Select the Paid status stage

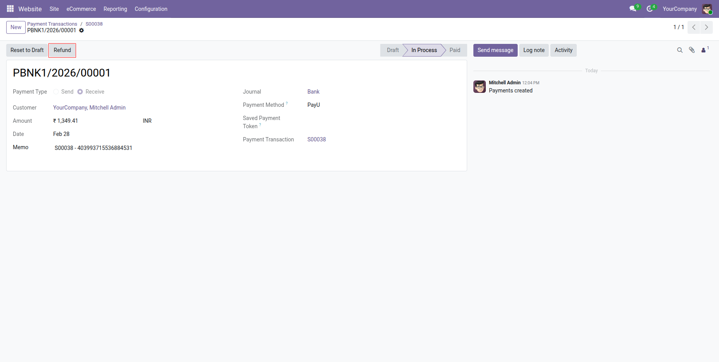[x=455, y=50]
